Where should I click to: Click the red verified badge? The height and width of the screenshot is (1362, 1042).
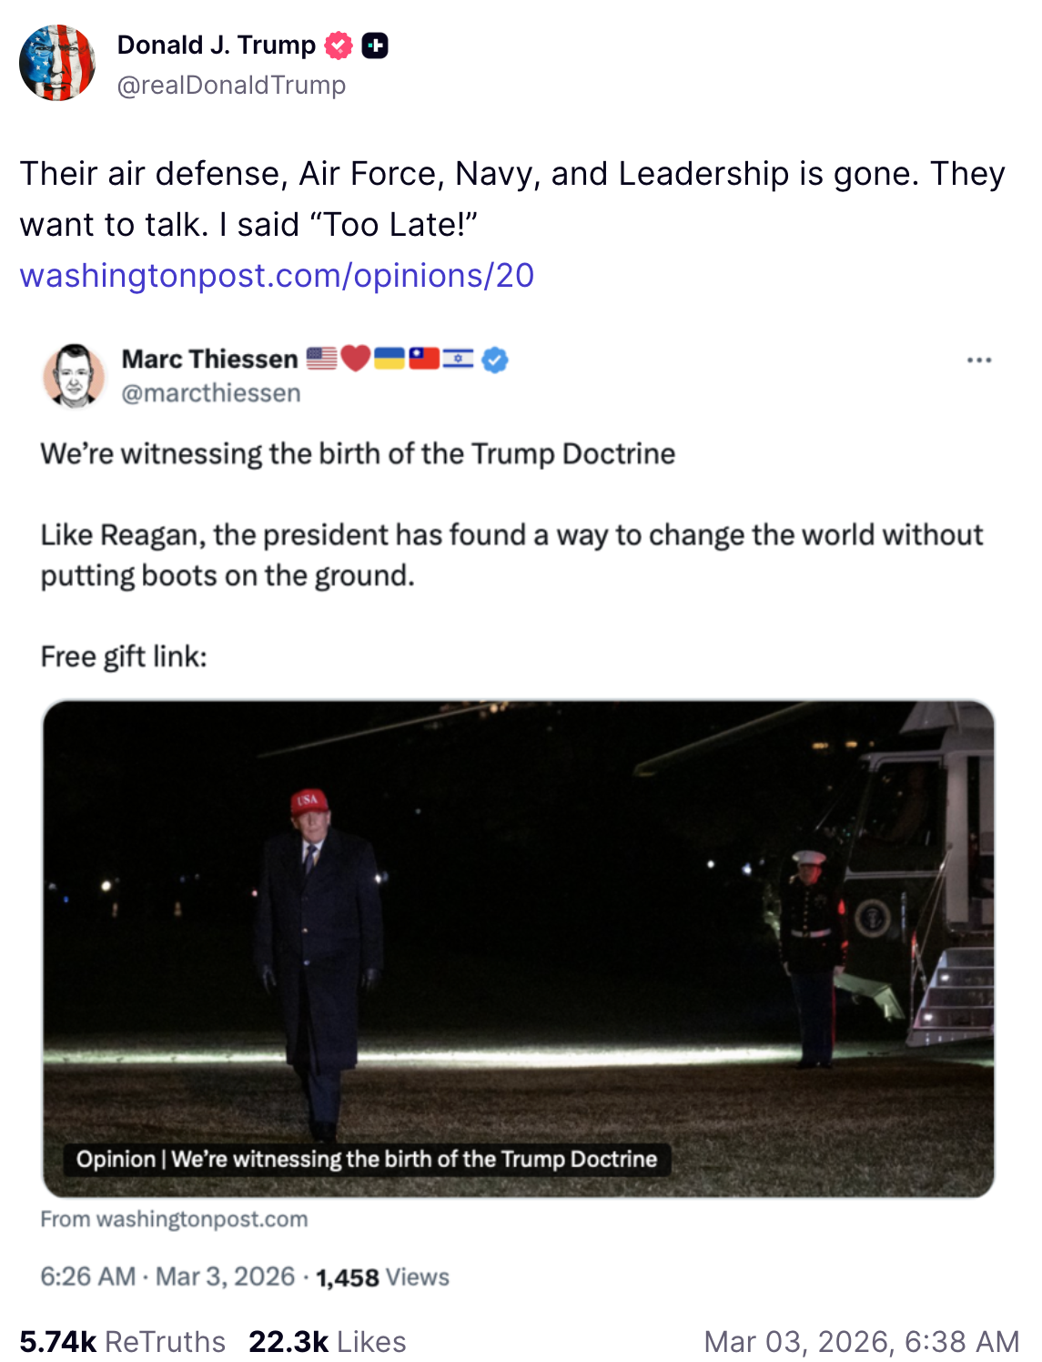[x=339, y=46]
